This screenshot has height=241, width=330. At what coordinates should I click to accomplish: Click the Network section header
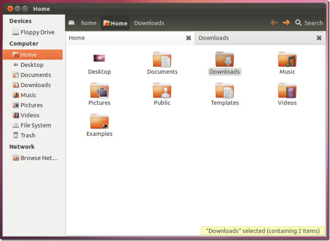click(22, 146)
